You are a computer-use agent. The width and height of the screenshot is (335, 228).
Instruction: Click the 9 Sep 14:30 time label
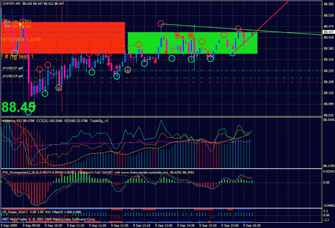186,225
